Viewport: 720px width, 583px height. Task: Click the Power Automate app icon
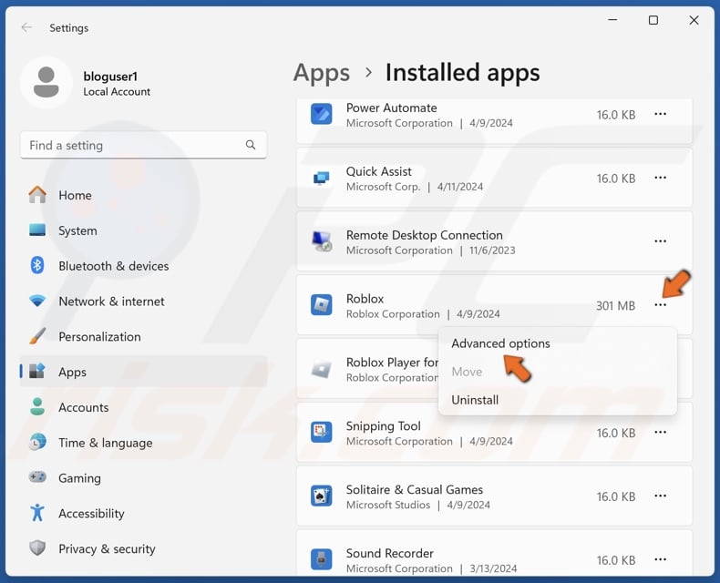tap(321, 115)
